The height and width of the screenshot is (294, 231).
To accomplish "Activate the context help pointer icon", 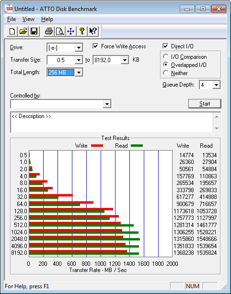I will tap(93, 31).
